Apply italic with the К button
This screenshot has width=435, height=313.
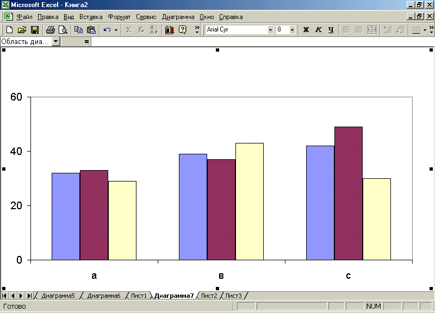319,30
